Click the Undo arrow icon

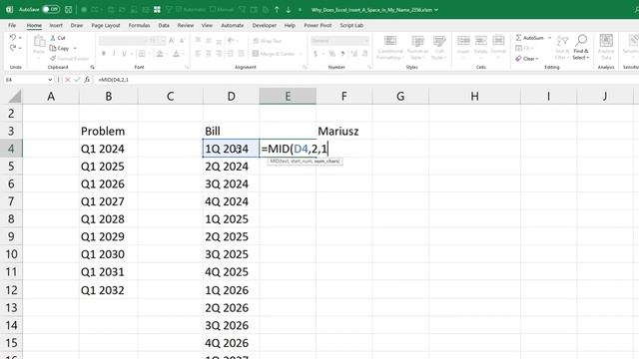click(x=13, y=38)
